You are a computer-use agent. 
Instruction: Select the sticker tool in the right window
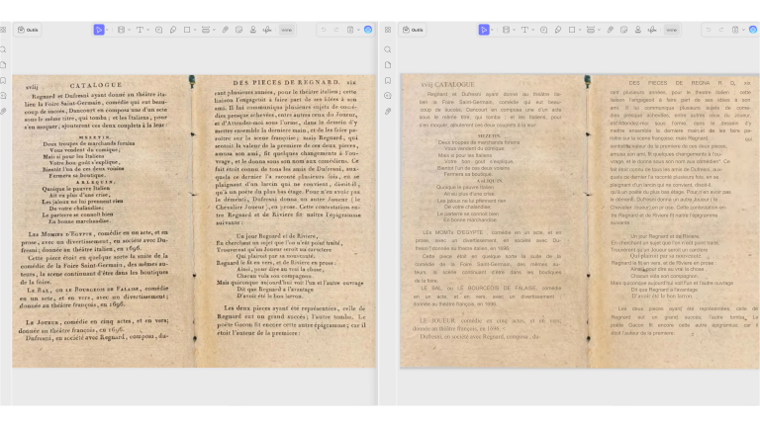click(x=623, y=30)
